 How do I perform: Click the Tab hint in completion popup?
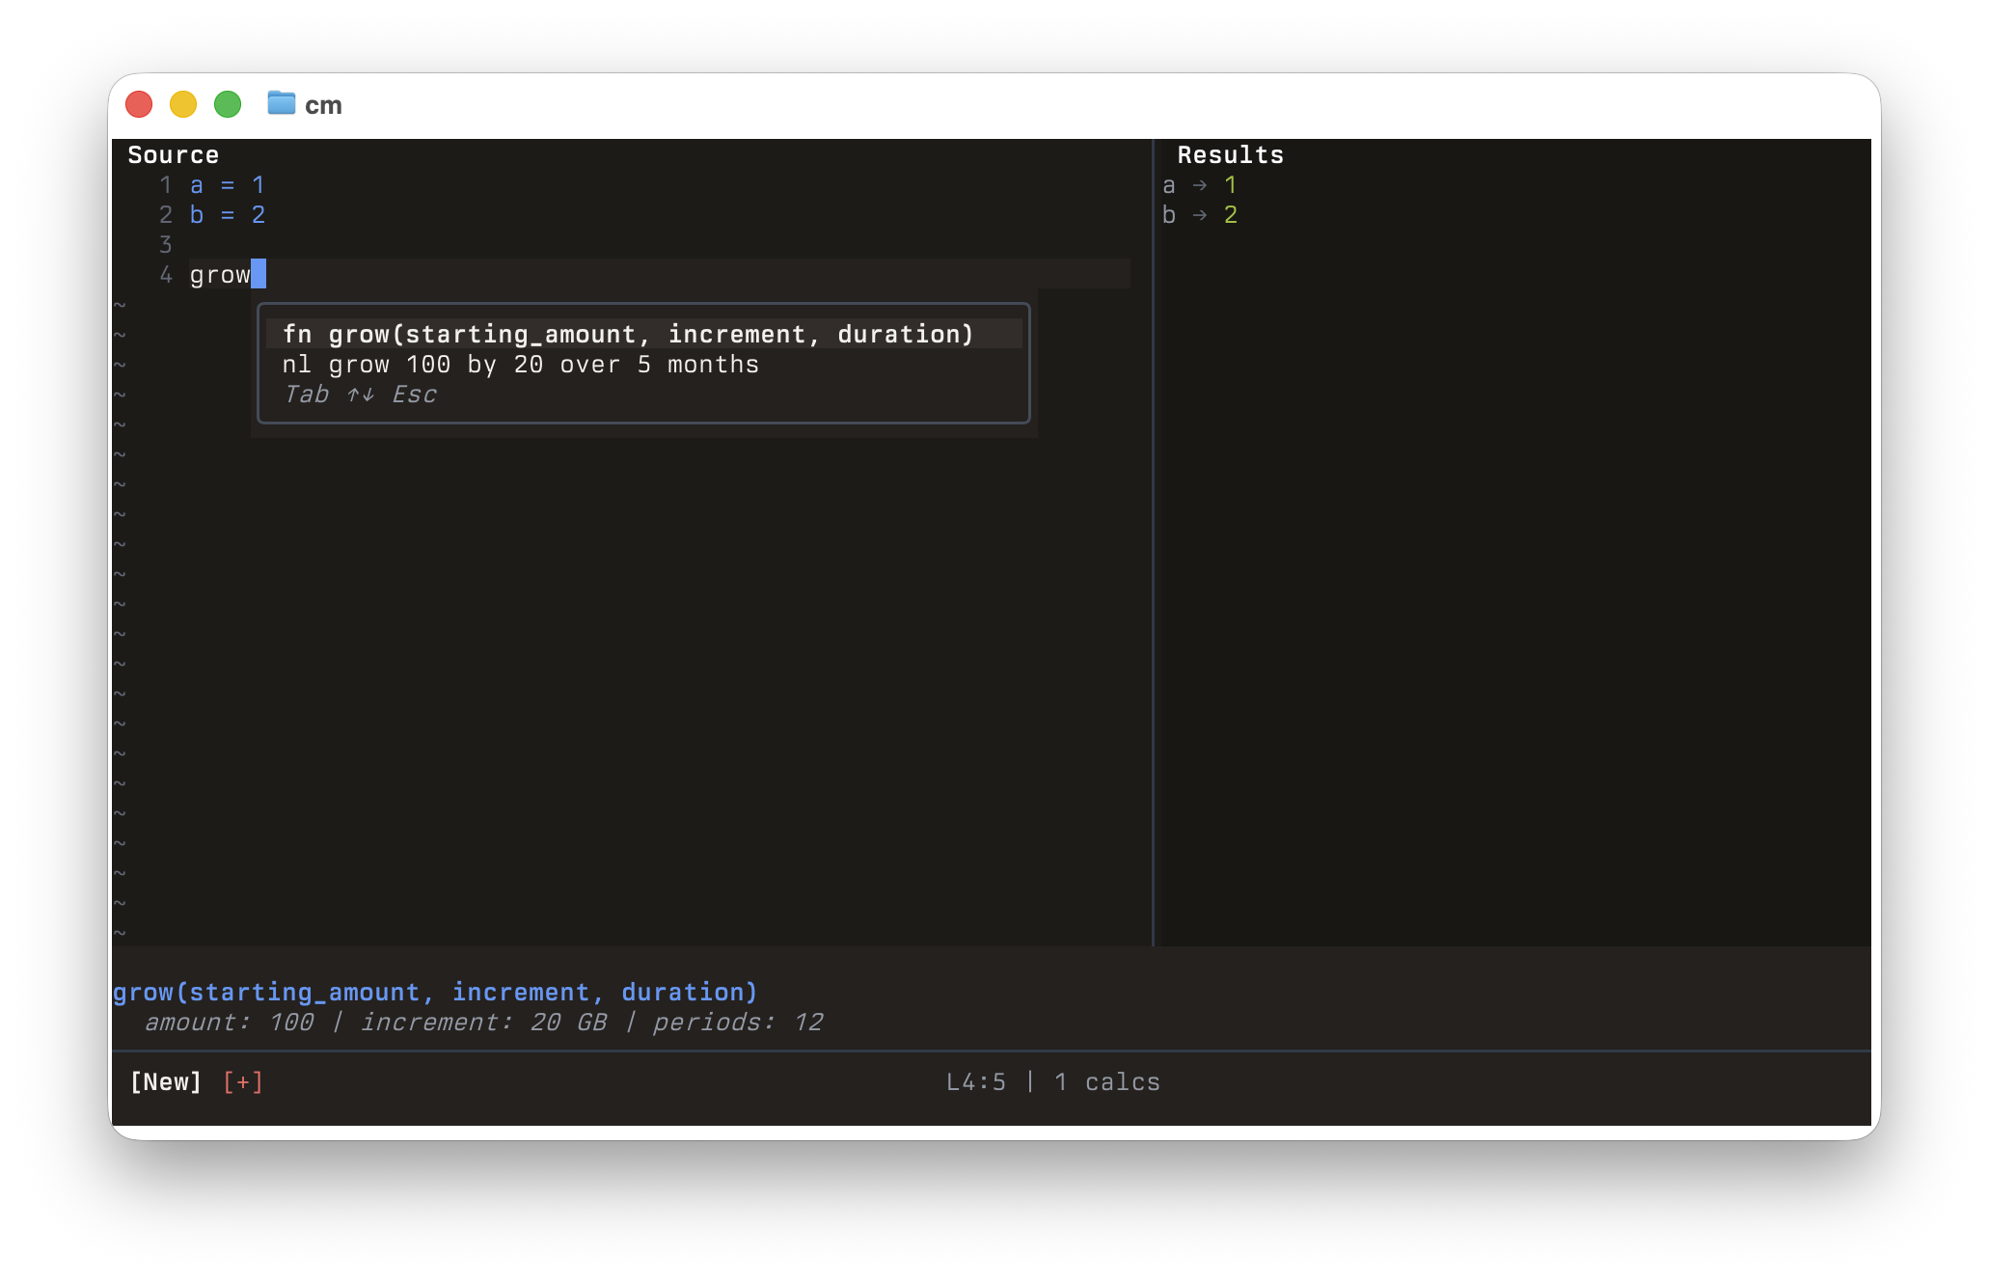[x=307, y=395]
